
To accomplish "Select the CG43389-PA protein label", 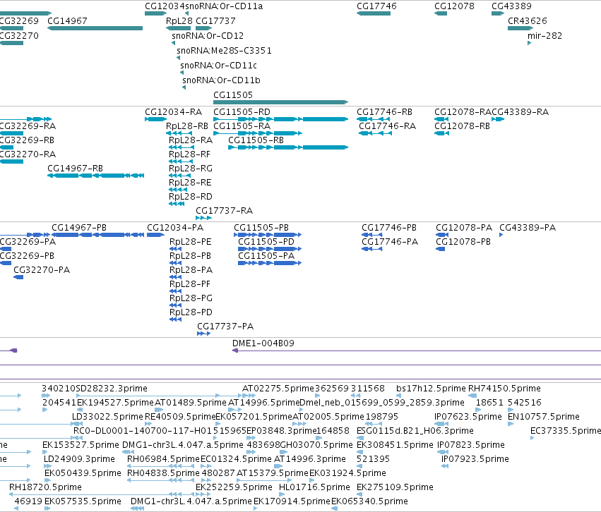I will pyautogui.click(x=528, y=228).
